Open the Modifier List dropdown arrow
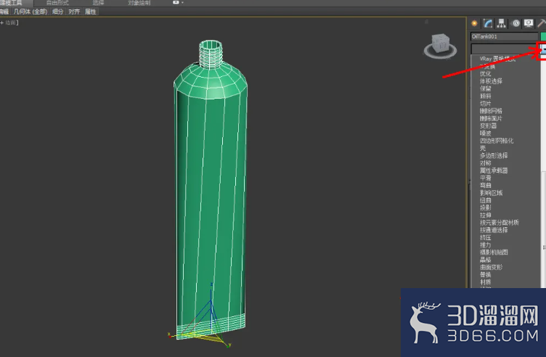 [542, 49]
